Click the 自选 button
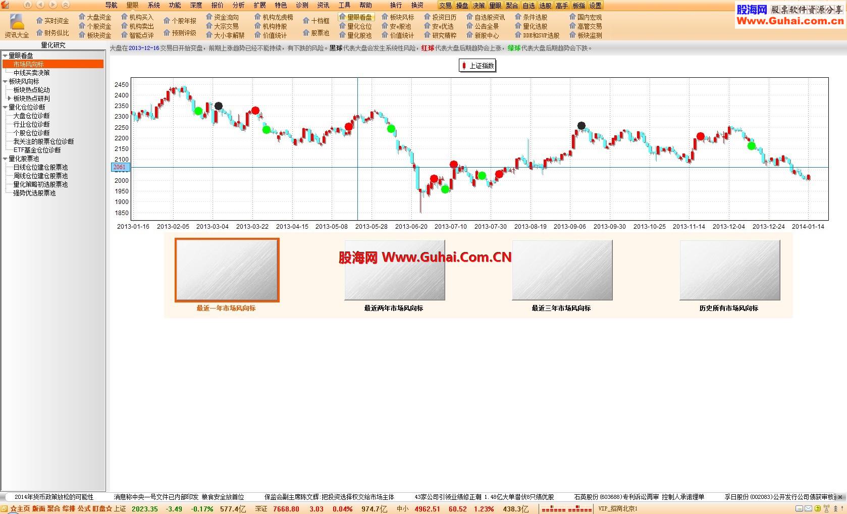 (528, 6)
